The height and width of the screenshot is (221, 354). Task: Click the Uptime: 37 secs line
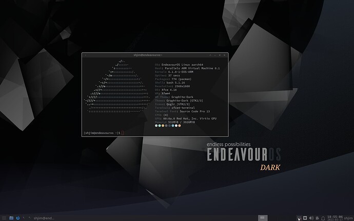tap(167, 75)
